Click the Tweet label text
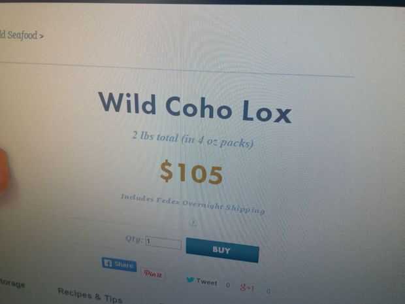 206,282
